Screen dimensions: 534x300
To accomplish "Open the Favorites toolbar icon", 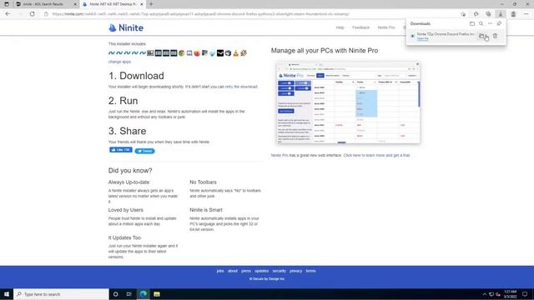I will click(x=476, y=14).
